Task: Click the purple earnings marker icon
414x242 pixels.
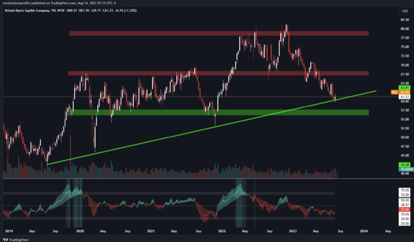Action: point(335,175)
